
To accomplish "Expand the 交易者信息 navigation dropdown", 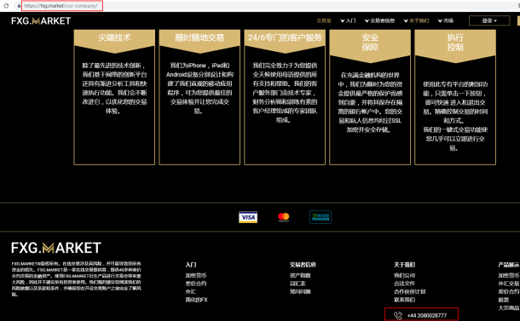I will point(379,20).
